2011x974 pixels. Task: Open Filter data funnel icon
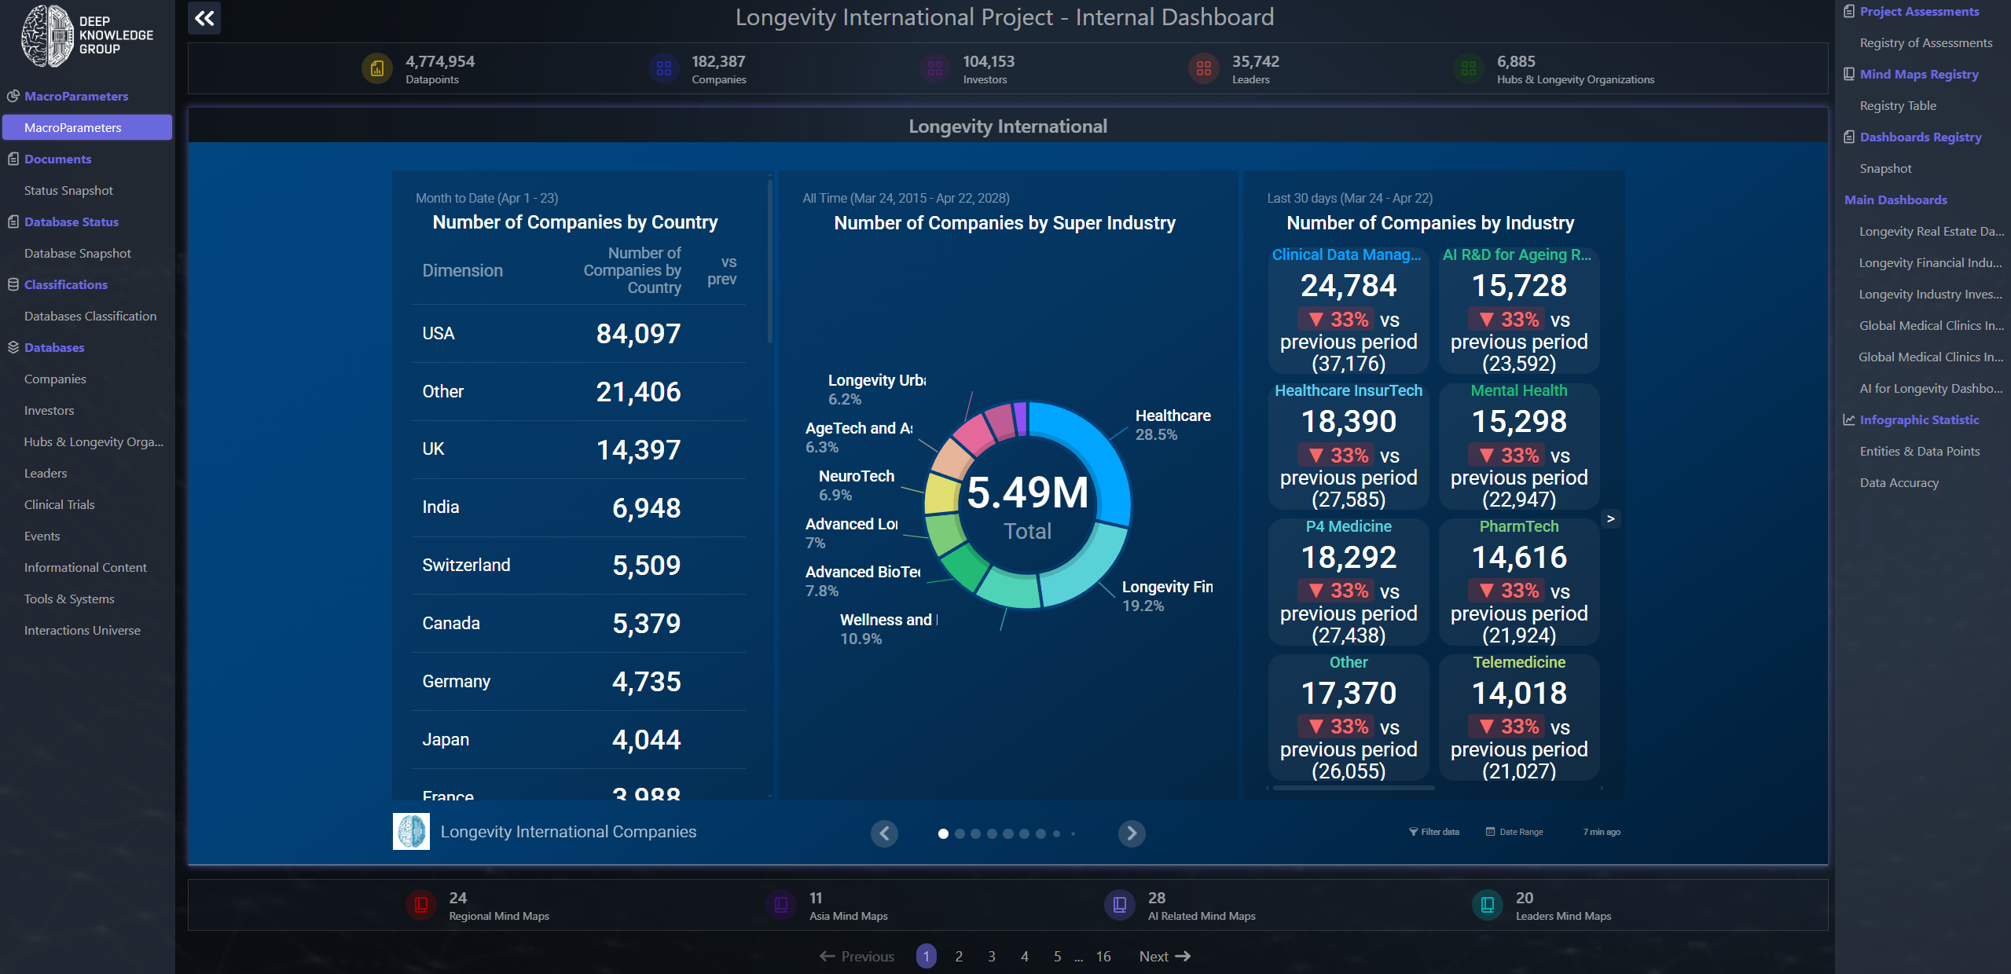click(1413, 832)
